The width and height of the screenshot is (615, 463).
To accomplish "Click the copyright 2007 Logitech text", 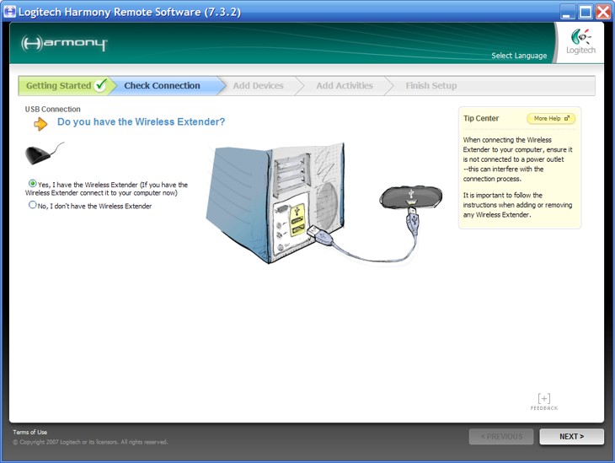I will pos(90,442).
